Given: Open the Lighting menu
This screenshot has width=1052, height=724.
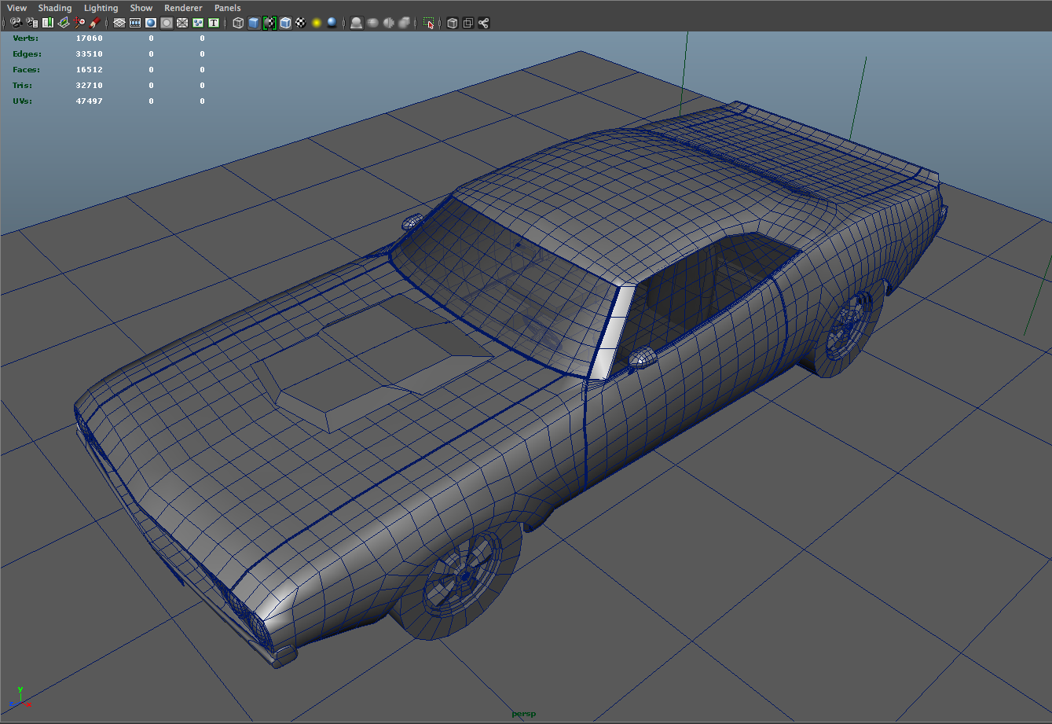Looking at the screenshot, I should (101, 8).
